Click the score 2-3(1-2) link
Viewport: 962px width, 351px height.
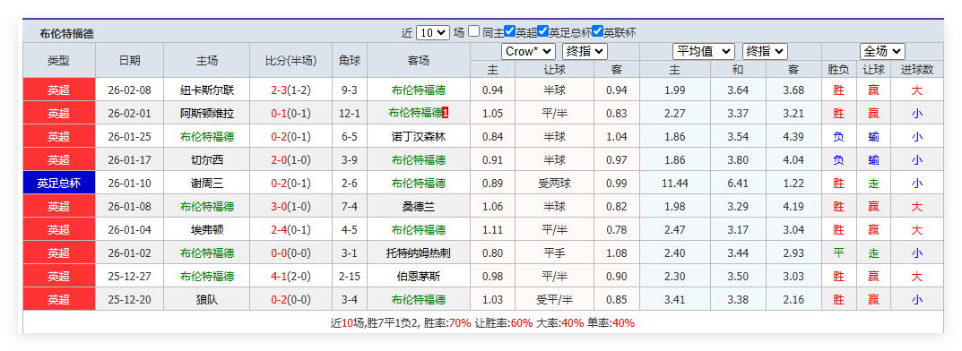(x=290, y=90)
